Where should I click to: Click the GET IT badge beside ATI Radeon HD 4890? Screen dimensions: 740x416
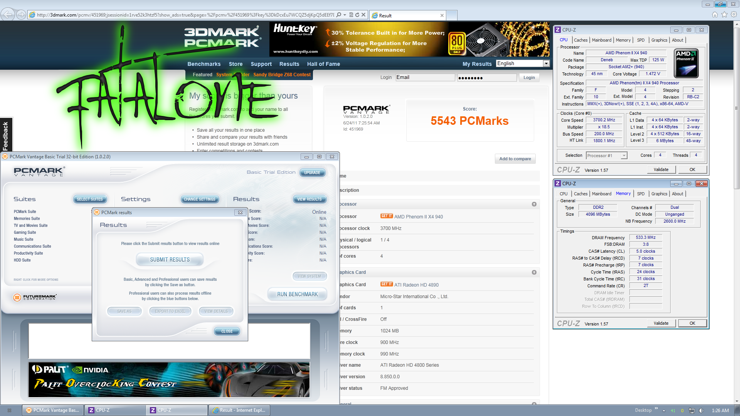click(x=386, y=284)
